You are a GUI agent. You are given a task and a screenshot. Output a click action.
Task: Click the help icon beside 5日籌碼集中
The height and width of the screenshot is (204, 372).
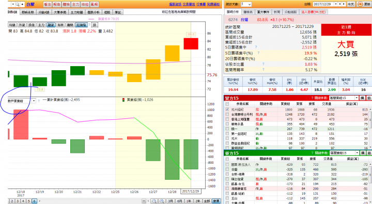pyautogui.click(x=256, y=47)
